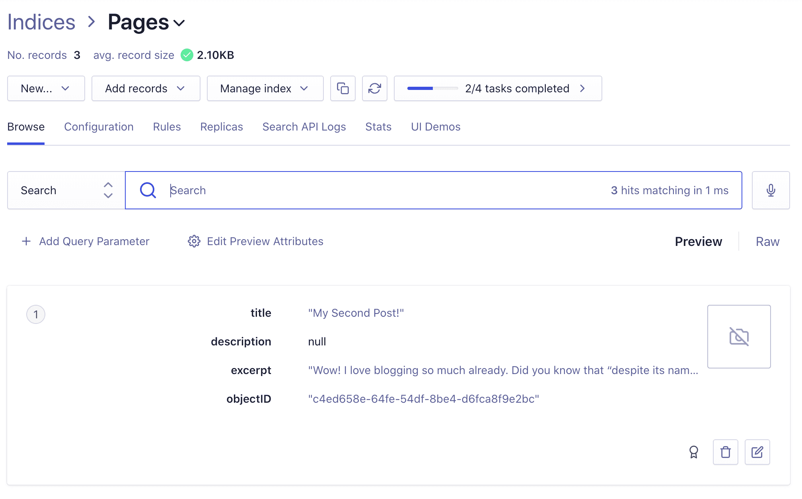The height and width of the screenshot is (499, 802).
Task: Open the Manage index dropdown
Action: coord(265,88)
